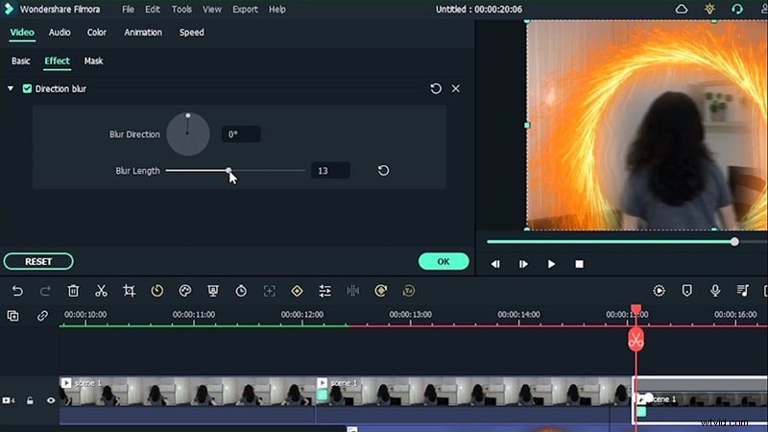Click the Play button under preview
The width and height of the screenshot is (768, 432).
click(551, 264)
